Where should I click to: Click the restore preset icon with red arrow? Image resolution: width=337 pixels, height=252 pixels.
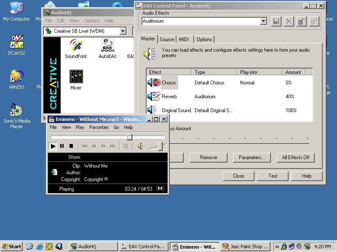point(302,21)
